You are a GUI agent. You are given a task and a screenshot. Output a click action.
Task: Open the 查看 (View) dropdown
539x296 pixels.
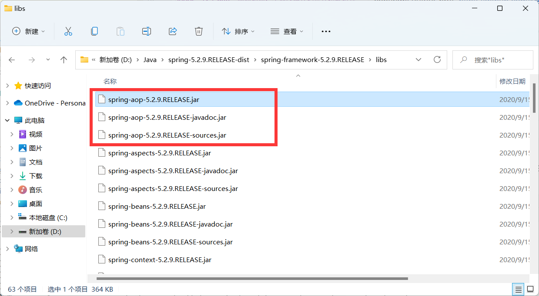(x=287, y=31)
